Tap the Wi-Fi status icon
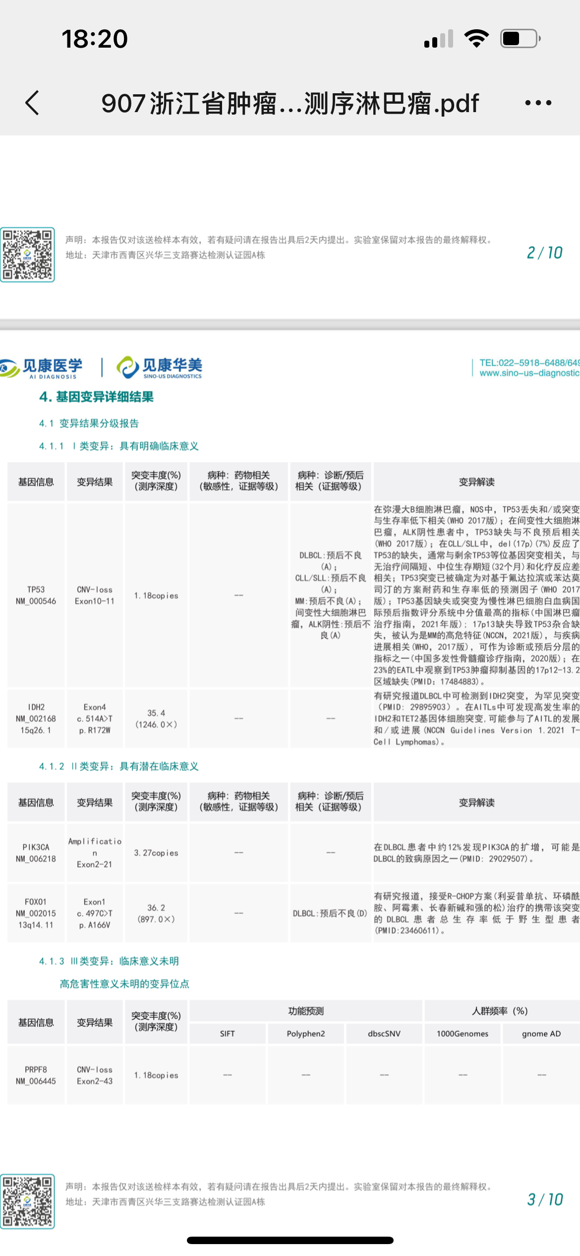The height and width of the screenshot is (1256, 580). [476, 39]
